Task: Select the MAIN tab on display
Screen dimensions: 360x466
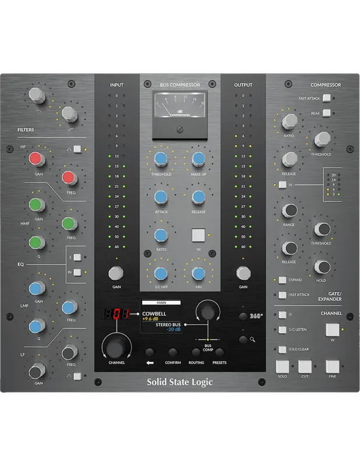Action: (x=161, y=302)
